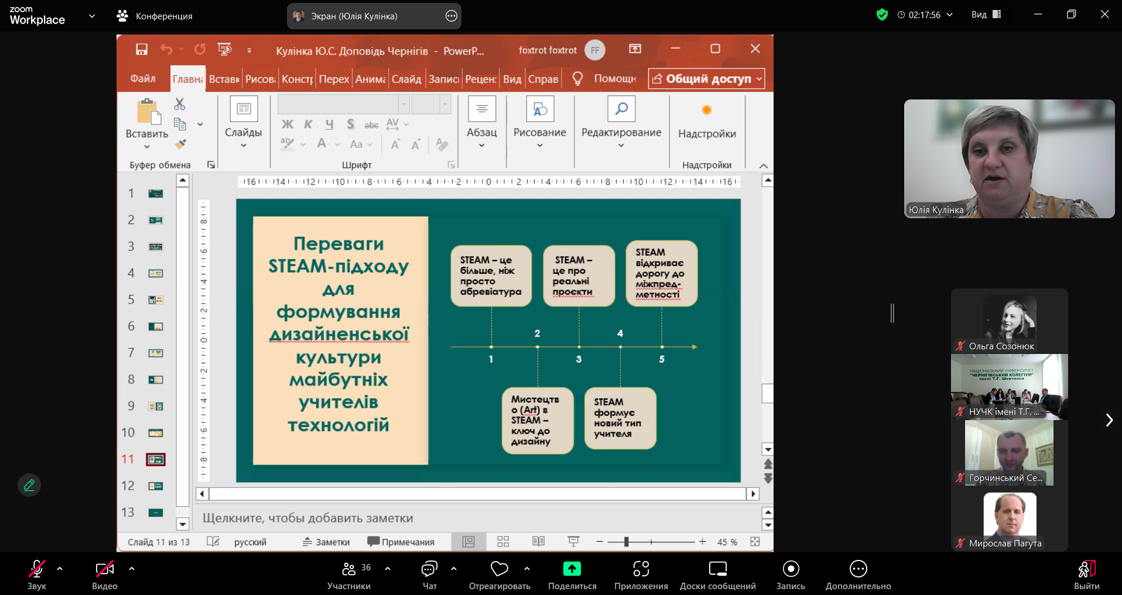Open the Apps icon in Zoom toolbar
The image size is (1122, 595).
tap(641, 569)
